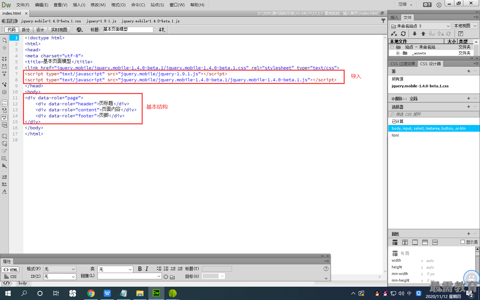Click the connect to remote server plug icon
Viewport: 480px width, 300px height.
tap(394, 34)
